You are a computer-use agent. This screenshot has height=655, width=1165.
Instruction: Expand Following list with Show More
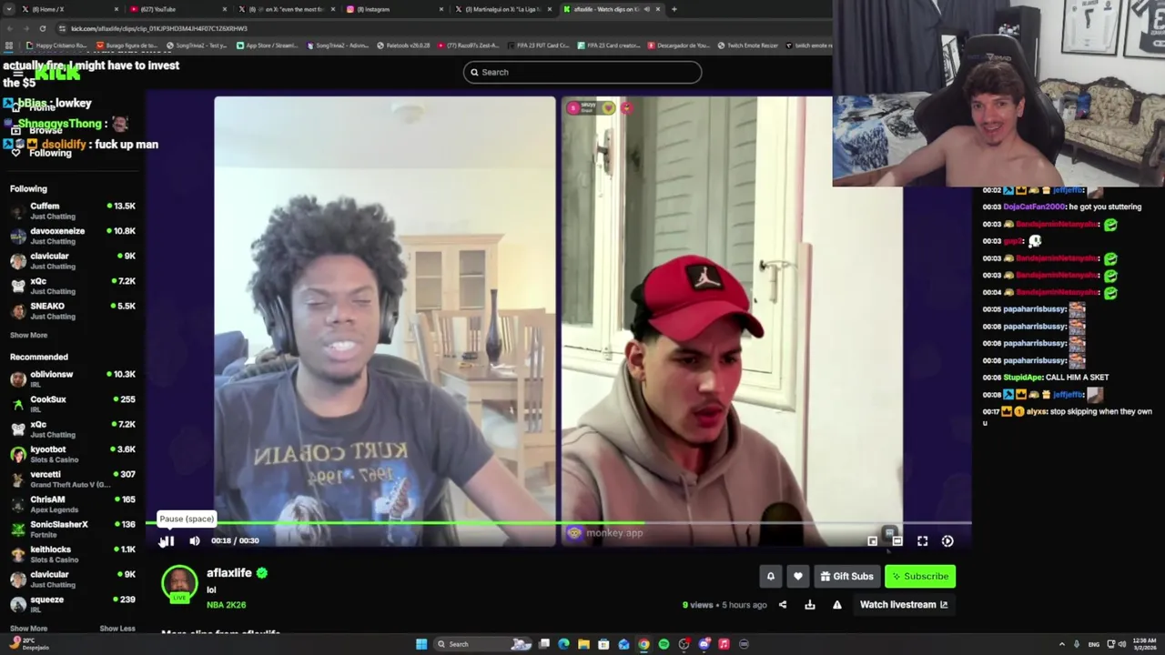28,336
